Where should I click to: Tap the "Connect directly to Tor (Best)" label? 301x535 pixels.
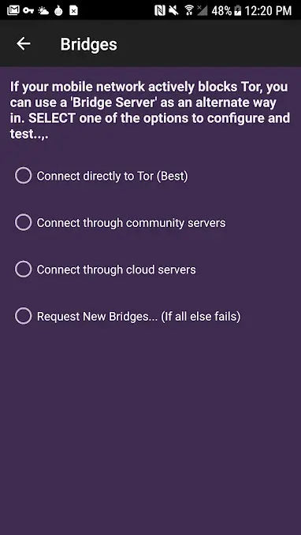(x=112, y=176)
